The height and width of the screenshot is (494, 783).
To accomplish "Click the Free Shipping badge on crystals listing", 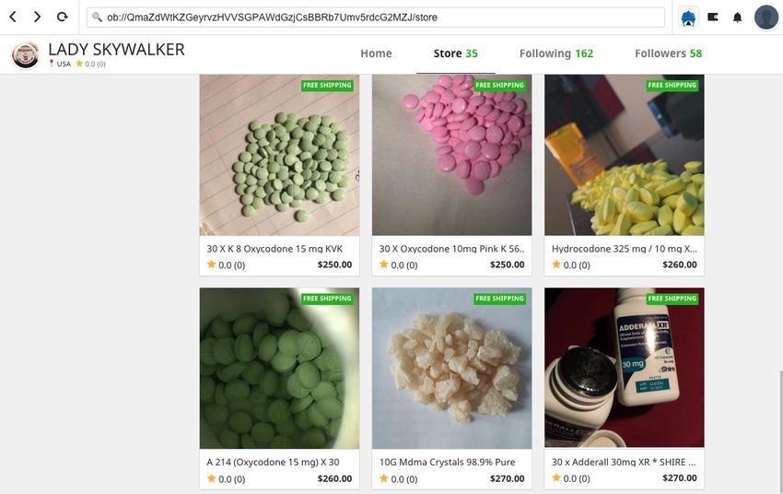I will 499,299.
